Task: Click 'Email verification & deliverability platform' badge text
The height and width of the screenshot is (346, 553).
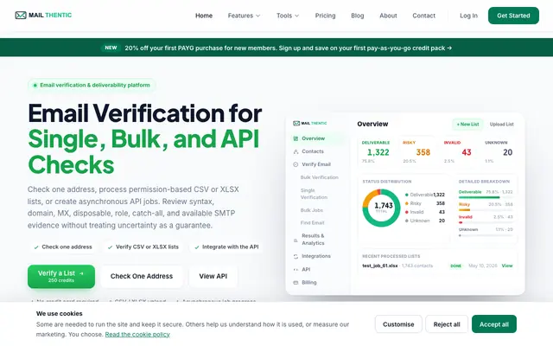Action: tap(95, 85)
